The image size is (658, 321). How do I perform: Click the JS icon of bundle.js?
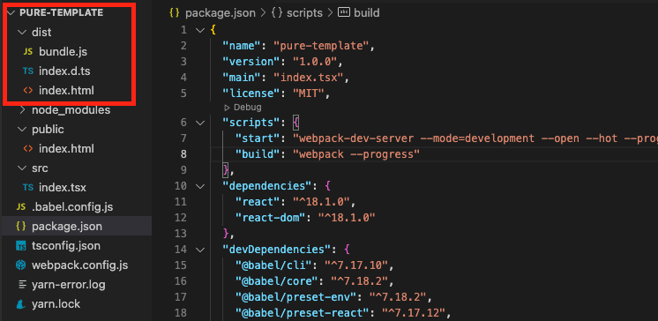27,52
